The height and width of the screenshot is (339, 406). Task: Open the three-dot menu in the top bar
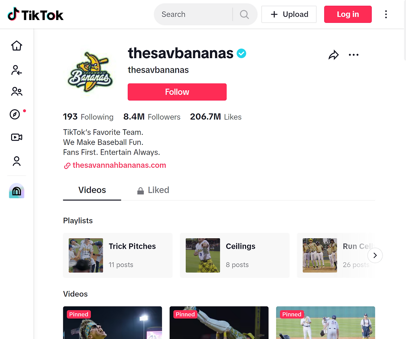(x=386, y=14)
